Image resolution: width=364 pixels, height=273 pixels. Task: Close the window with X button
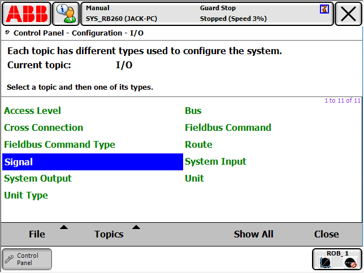click(x=349, y=14)
